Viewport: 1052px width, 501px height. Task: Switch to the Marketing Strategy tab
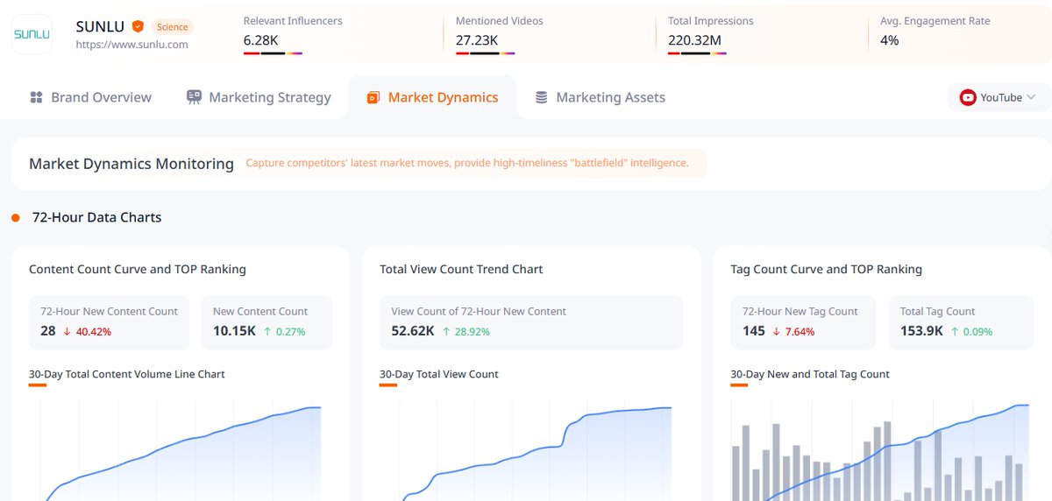[x=259, y=97]
